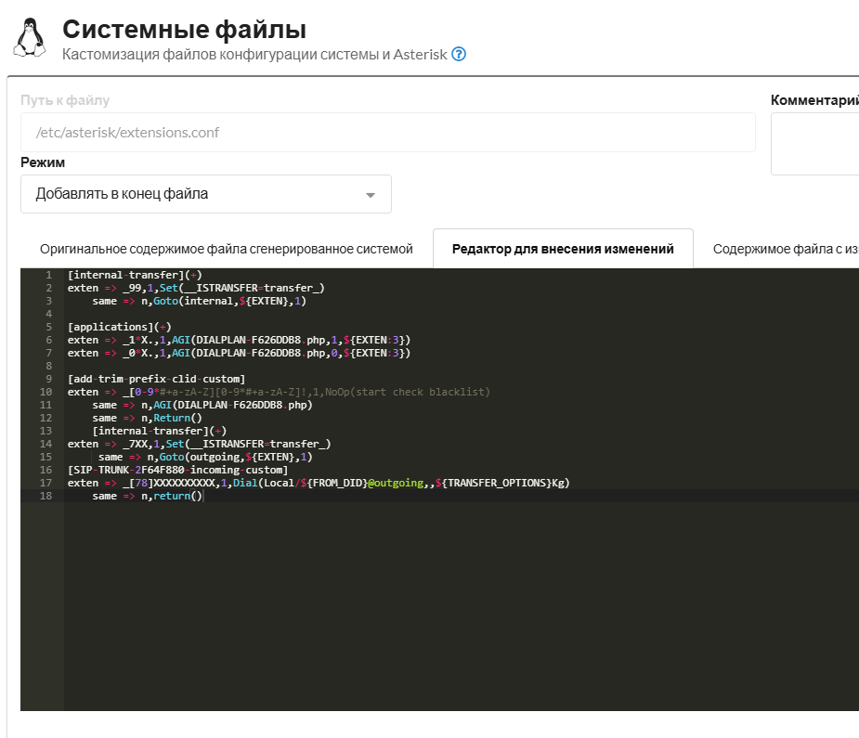Click the dropdown arrow in Режим selector

(371, 195)
